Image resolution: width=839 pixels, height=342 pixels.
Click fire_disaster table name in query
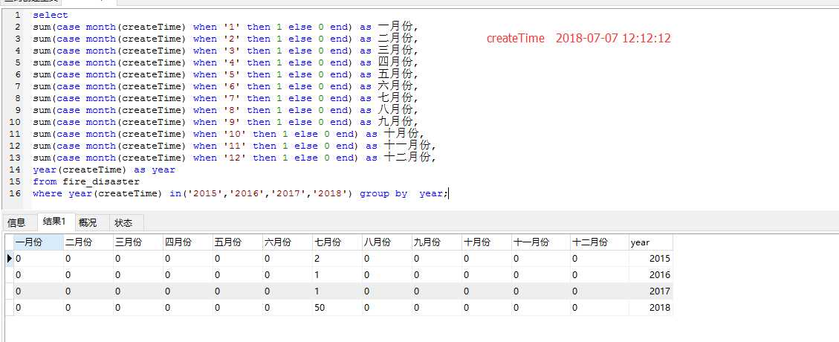101,182
